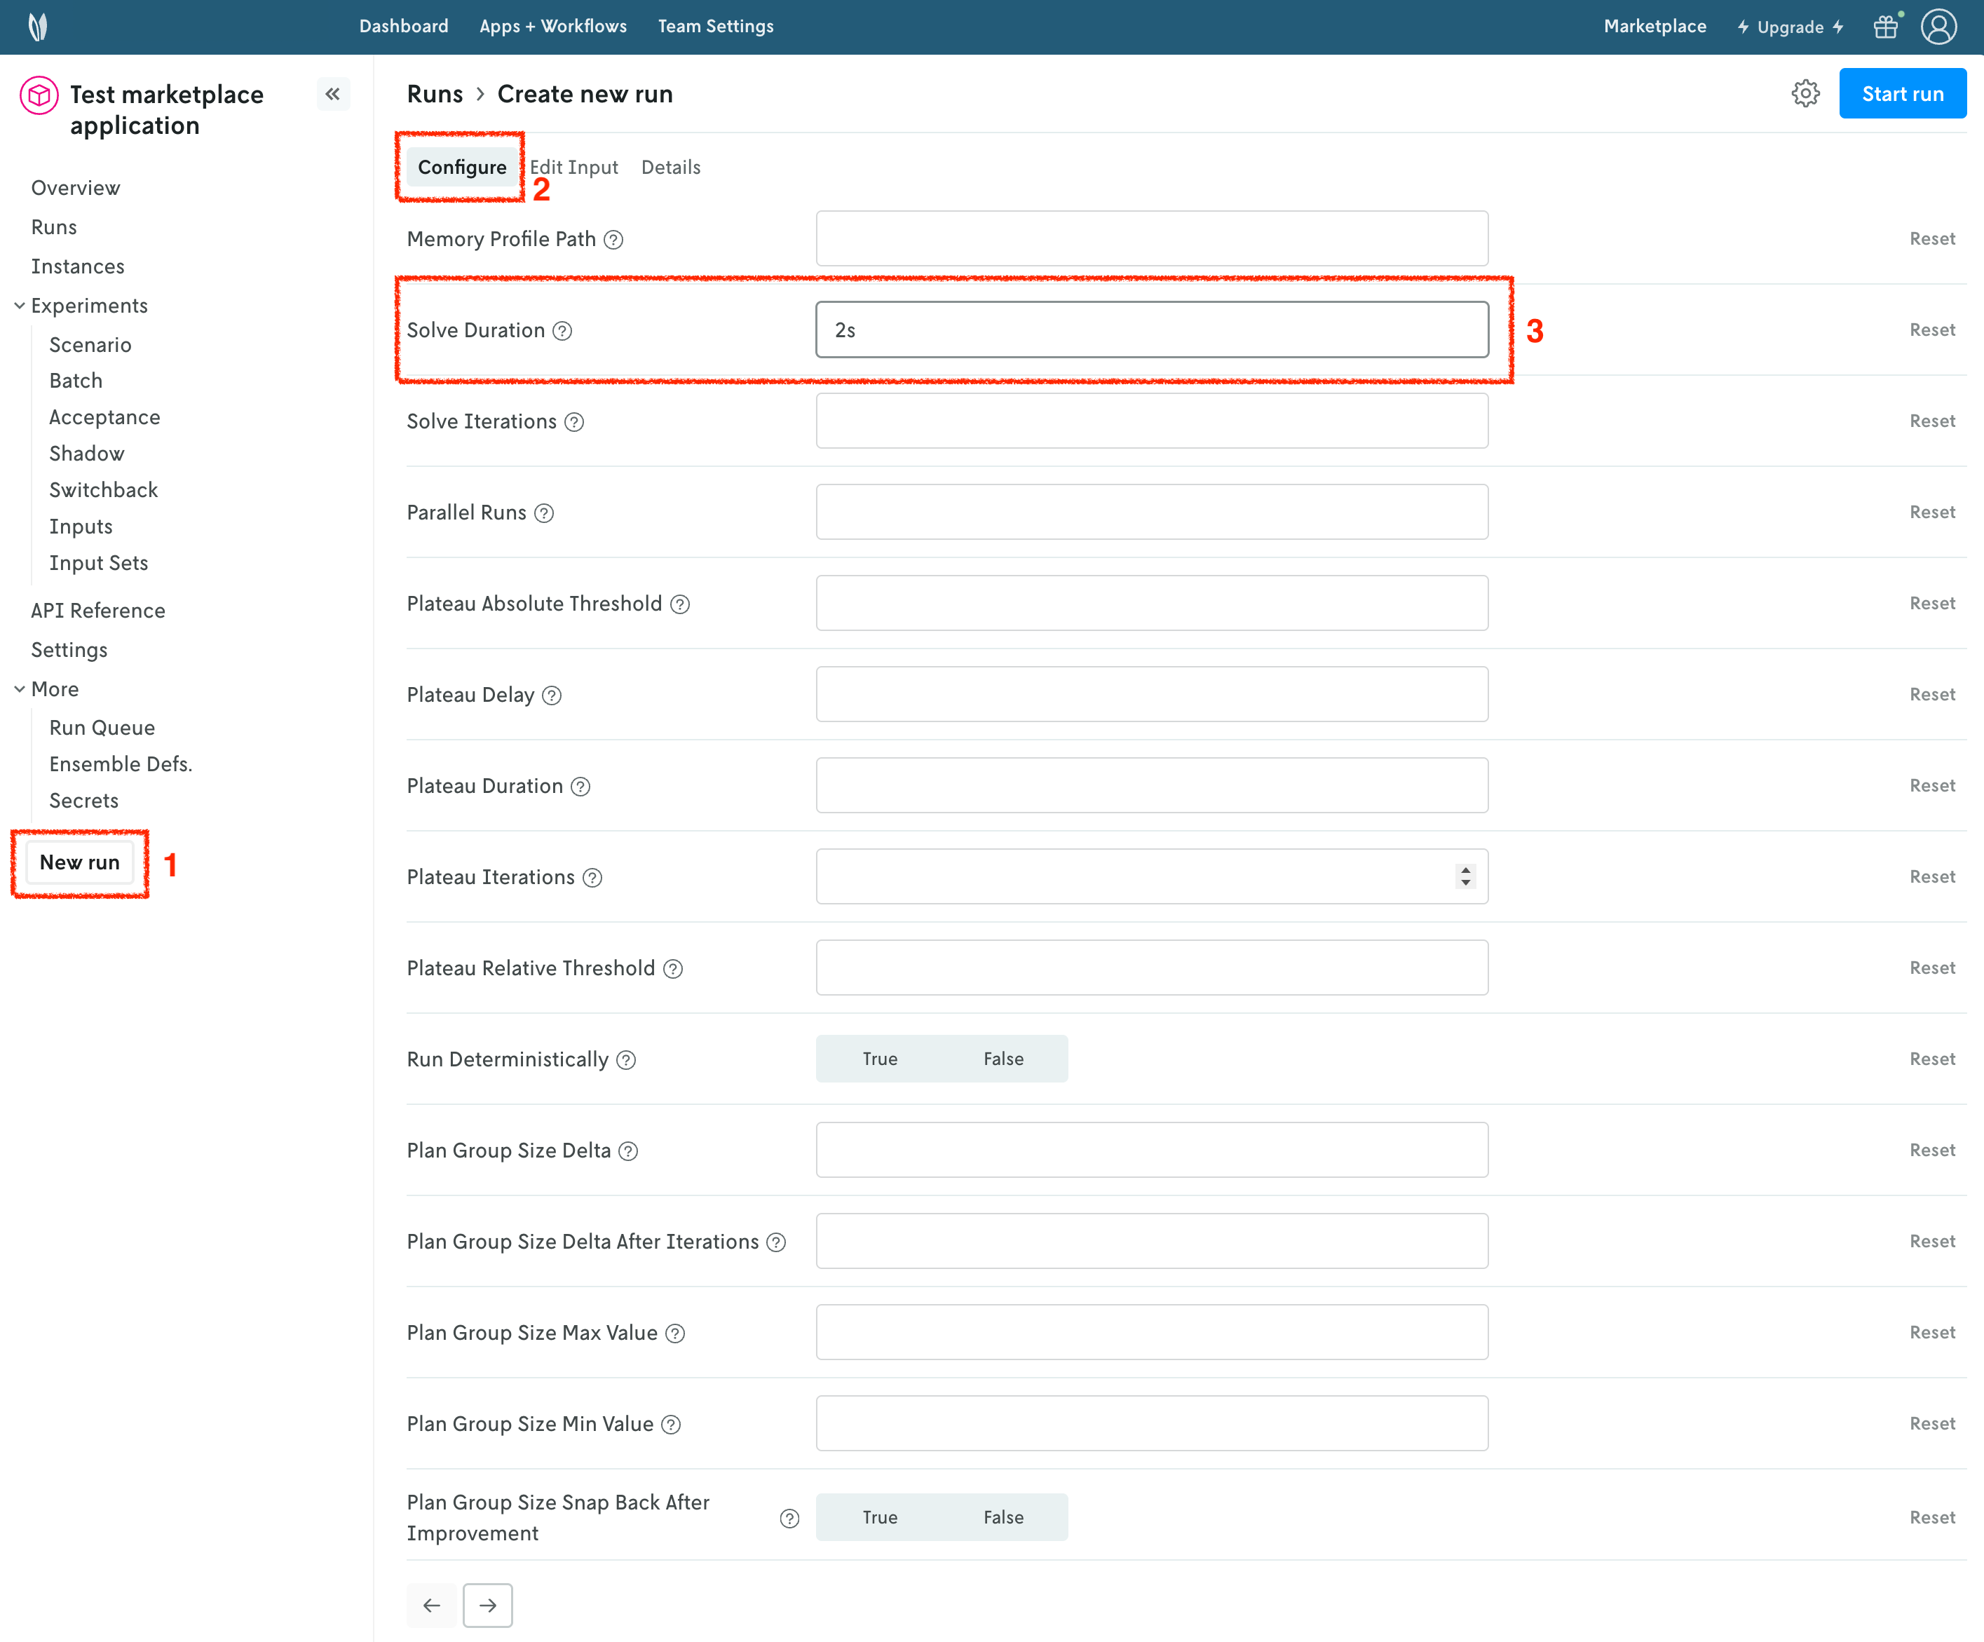Click help icon next to Plateau Iterations

[592, 878]
